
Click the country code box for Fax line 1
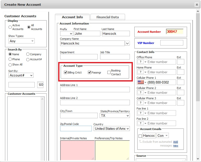(141, 113)
